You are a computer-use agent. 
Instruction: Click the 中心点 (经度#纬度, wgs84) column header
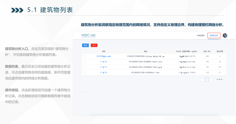point(187,51)
